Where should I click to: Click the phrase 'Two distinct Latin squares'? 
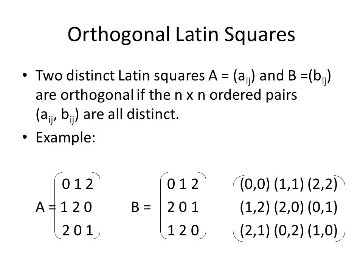coord(120,76)
